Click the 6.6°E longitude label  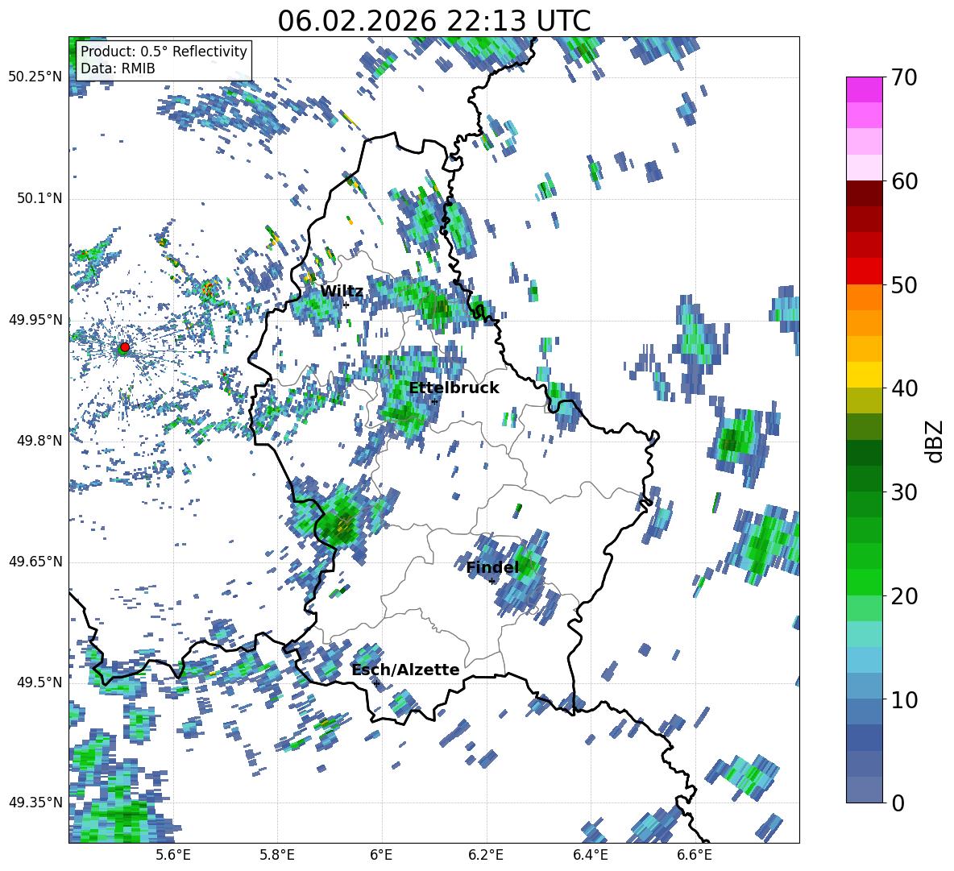click(x=695, y=855)
